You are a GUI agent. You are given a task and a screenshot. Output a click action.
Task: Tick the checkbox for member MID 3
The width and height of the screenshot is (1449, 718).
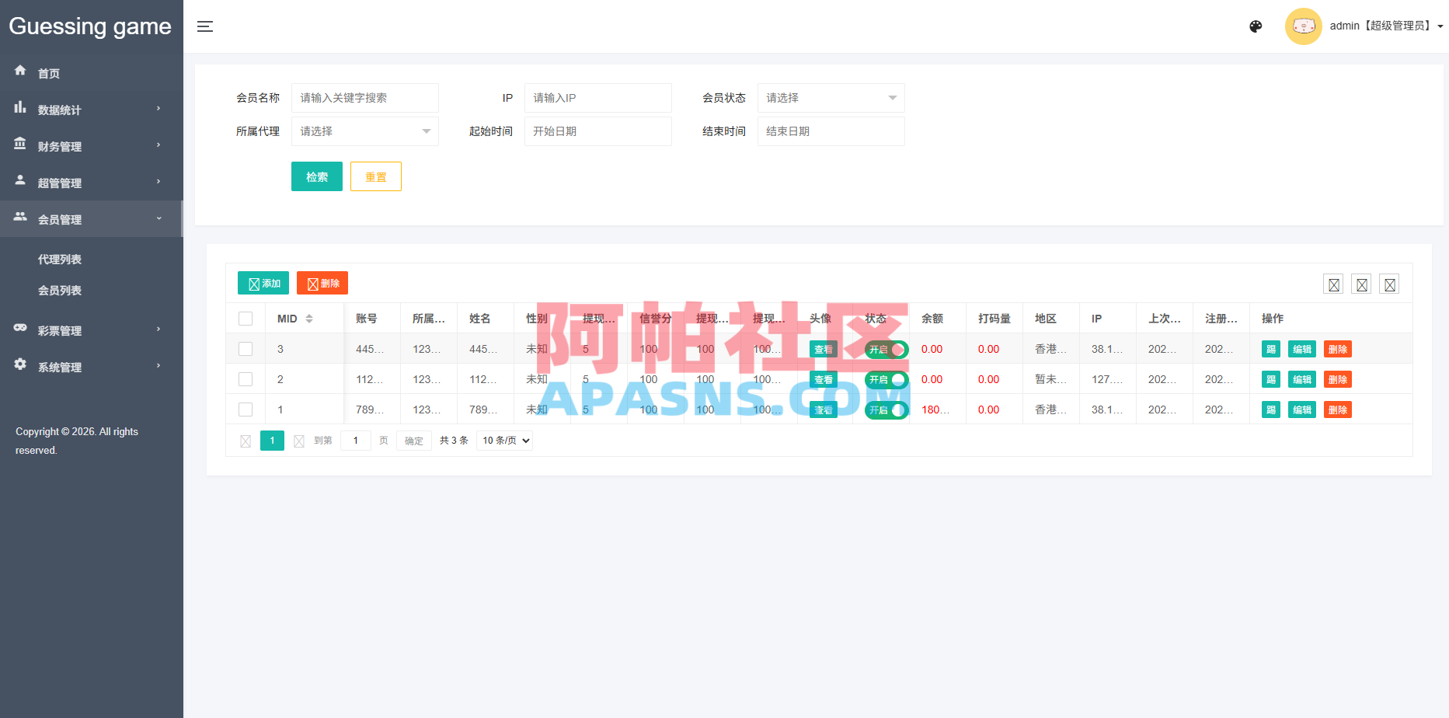[x=246, y=349]
